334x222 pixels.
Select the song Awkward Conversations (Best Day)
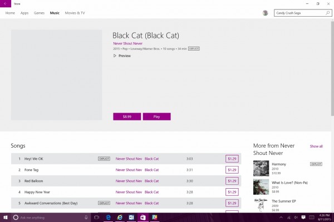point(51,203)
